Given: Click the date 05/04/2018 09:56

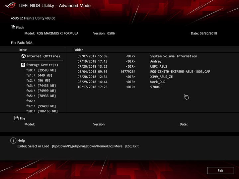Looking at the screenshot, I should pyautogui.click(x=92, y=72).
